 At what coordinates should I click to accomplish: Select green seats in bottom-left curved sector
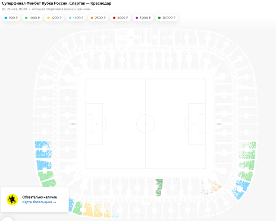coord(46,176)
